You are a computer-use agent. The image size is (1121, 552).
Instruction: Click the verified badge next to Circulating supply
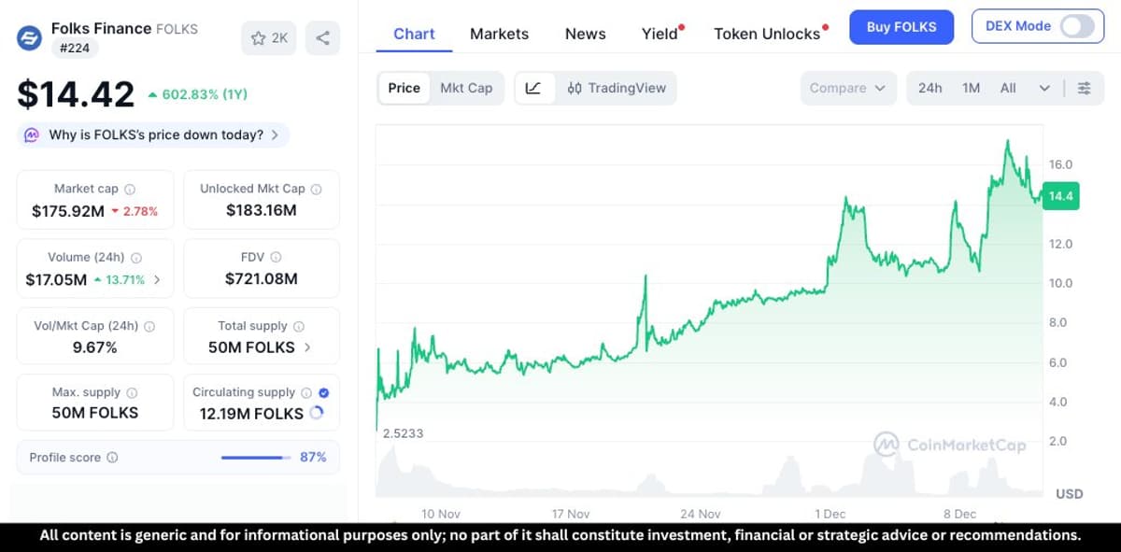click(324, 392)
